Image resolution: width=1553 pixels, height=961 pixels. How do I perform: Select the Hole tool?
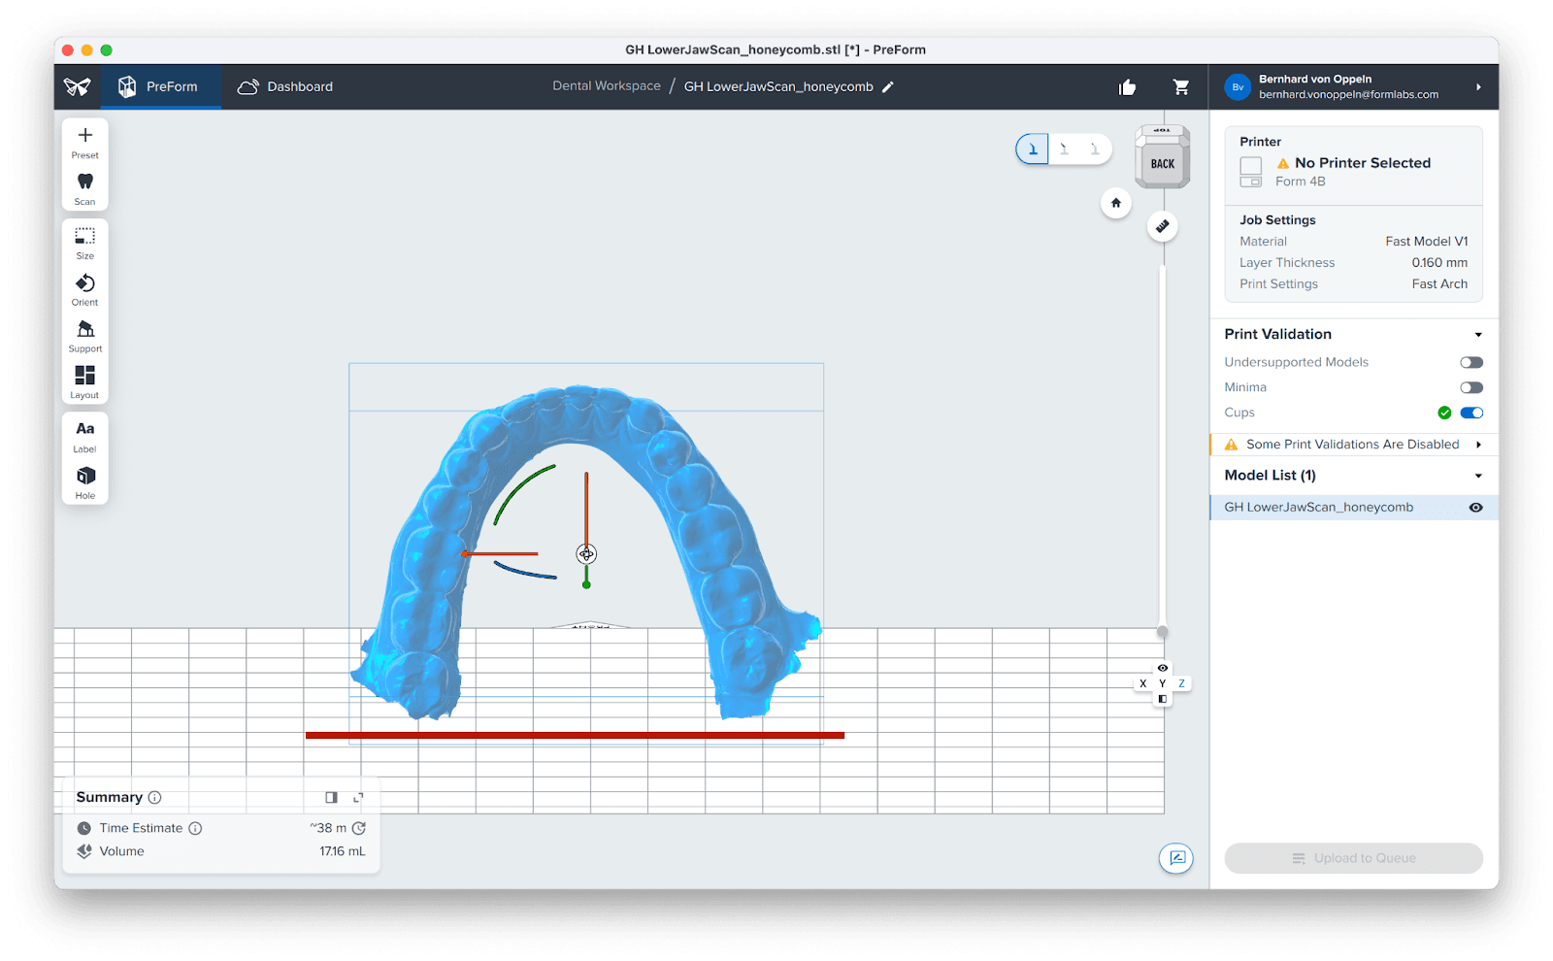tap(85, 481)
